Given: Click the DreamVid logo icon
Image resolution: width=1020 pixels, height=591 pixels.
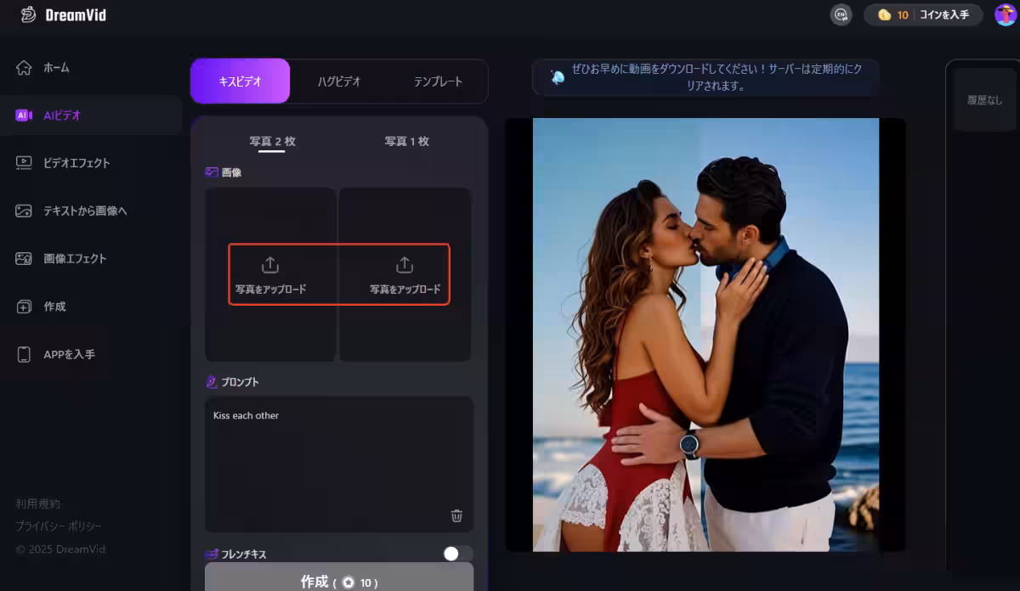Looking at the screenshot, I should [x=29, y=15].
